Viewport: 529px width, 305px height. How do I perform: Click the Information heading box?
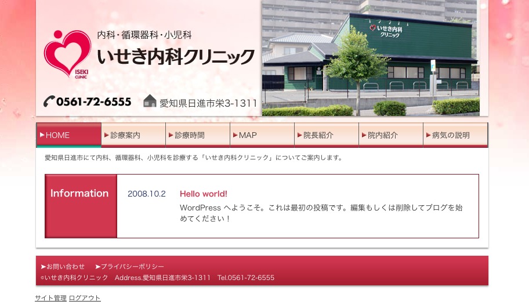[81, 206]
